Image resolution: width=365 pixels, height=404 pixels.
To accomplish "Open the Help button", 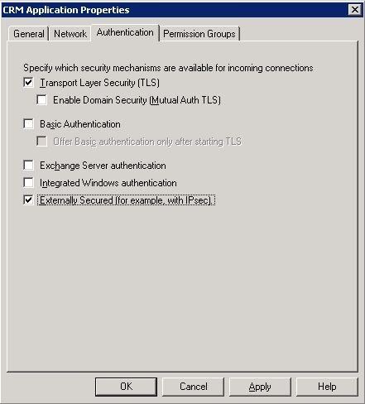I will coord(327,387).
